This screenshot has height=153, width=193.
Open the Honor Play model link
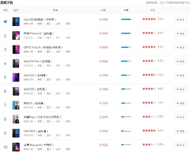pyautogui.click(x=42, y=117)
